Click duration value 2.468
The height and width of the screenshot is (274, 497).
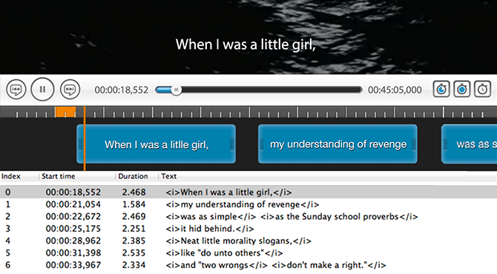[x=134, y=192]
